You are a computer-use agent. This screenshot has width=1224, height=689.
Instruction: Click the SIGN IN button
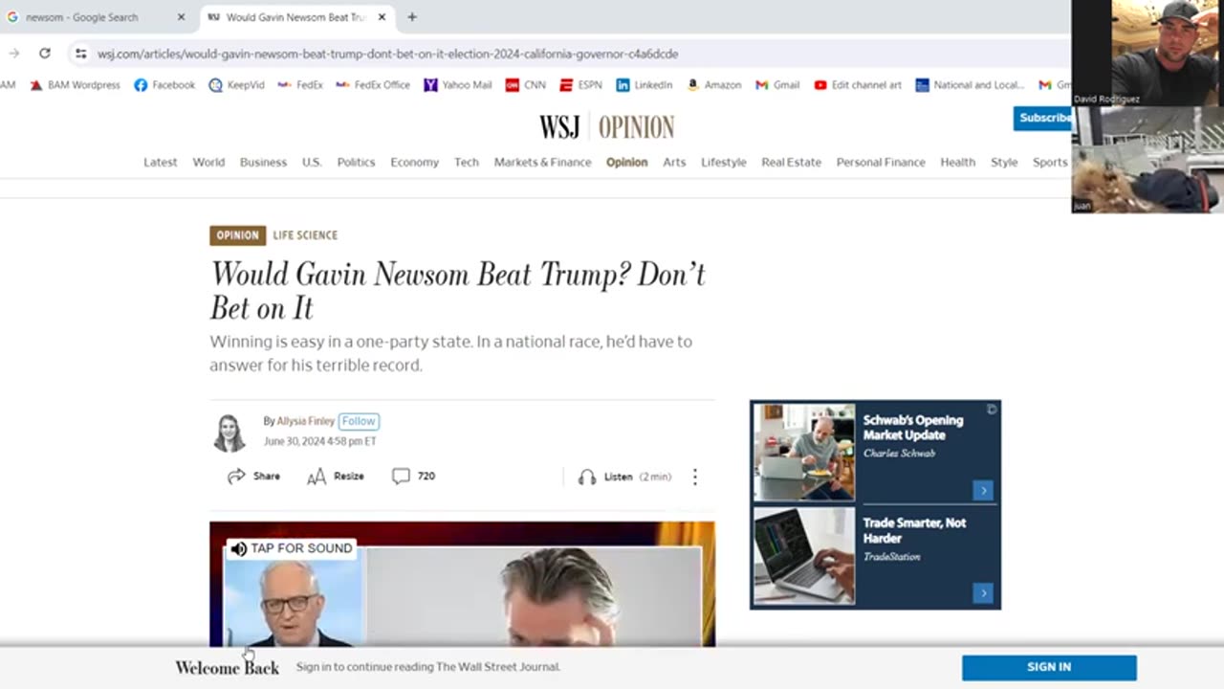point(1049,667)
